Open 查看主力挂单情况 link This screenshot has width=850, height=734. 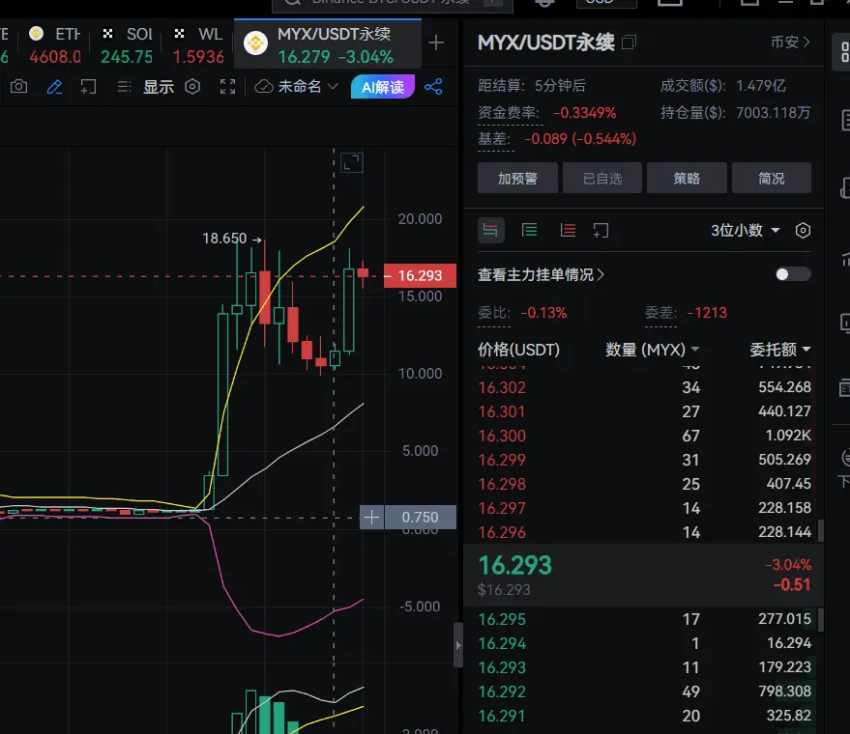point(541,275)
